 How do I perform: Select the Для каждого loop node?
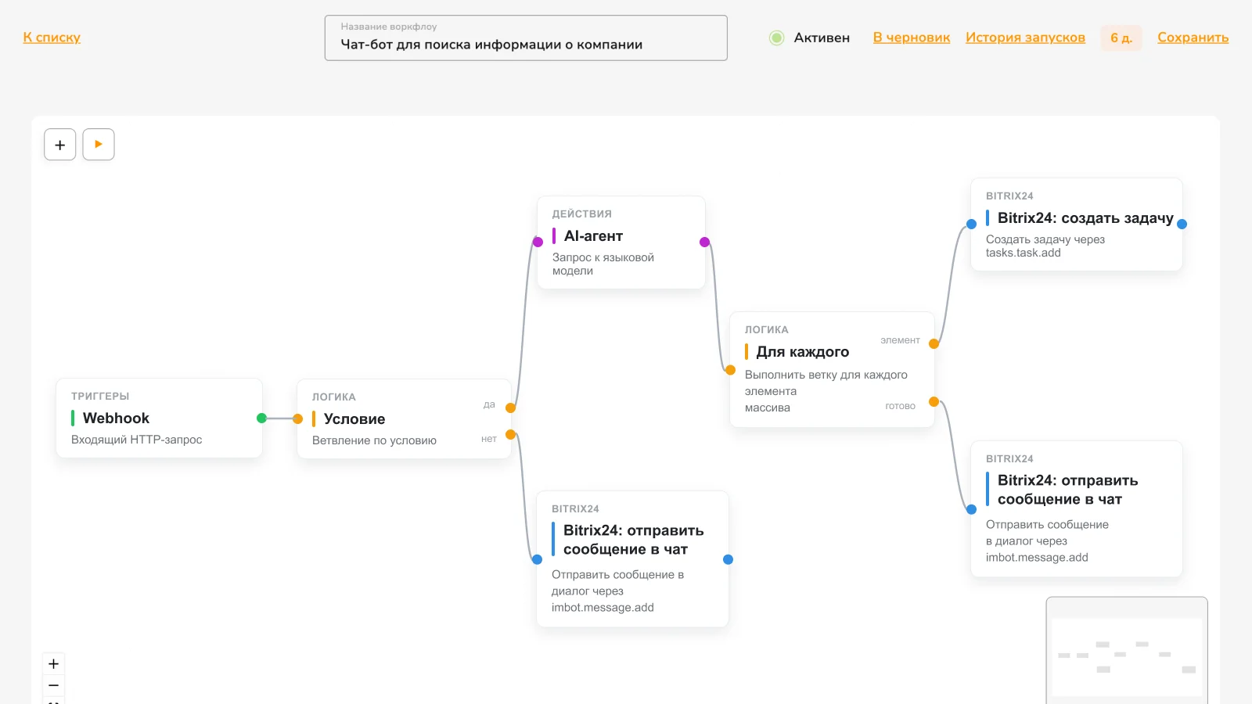point(832,369)
